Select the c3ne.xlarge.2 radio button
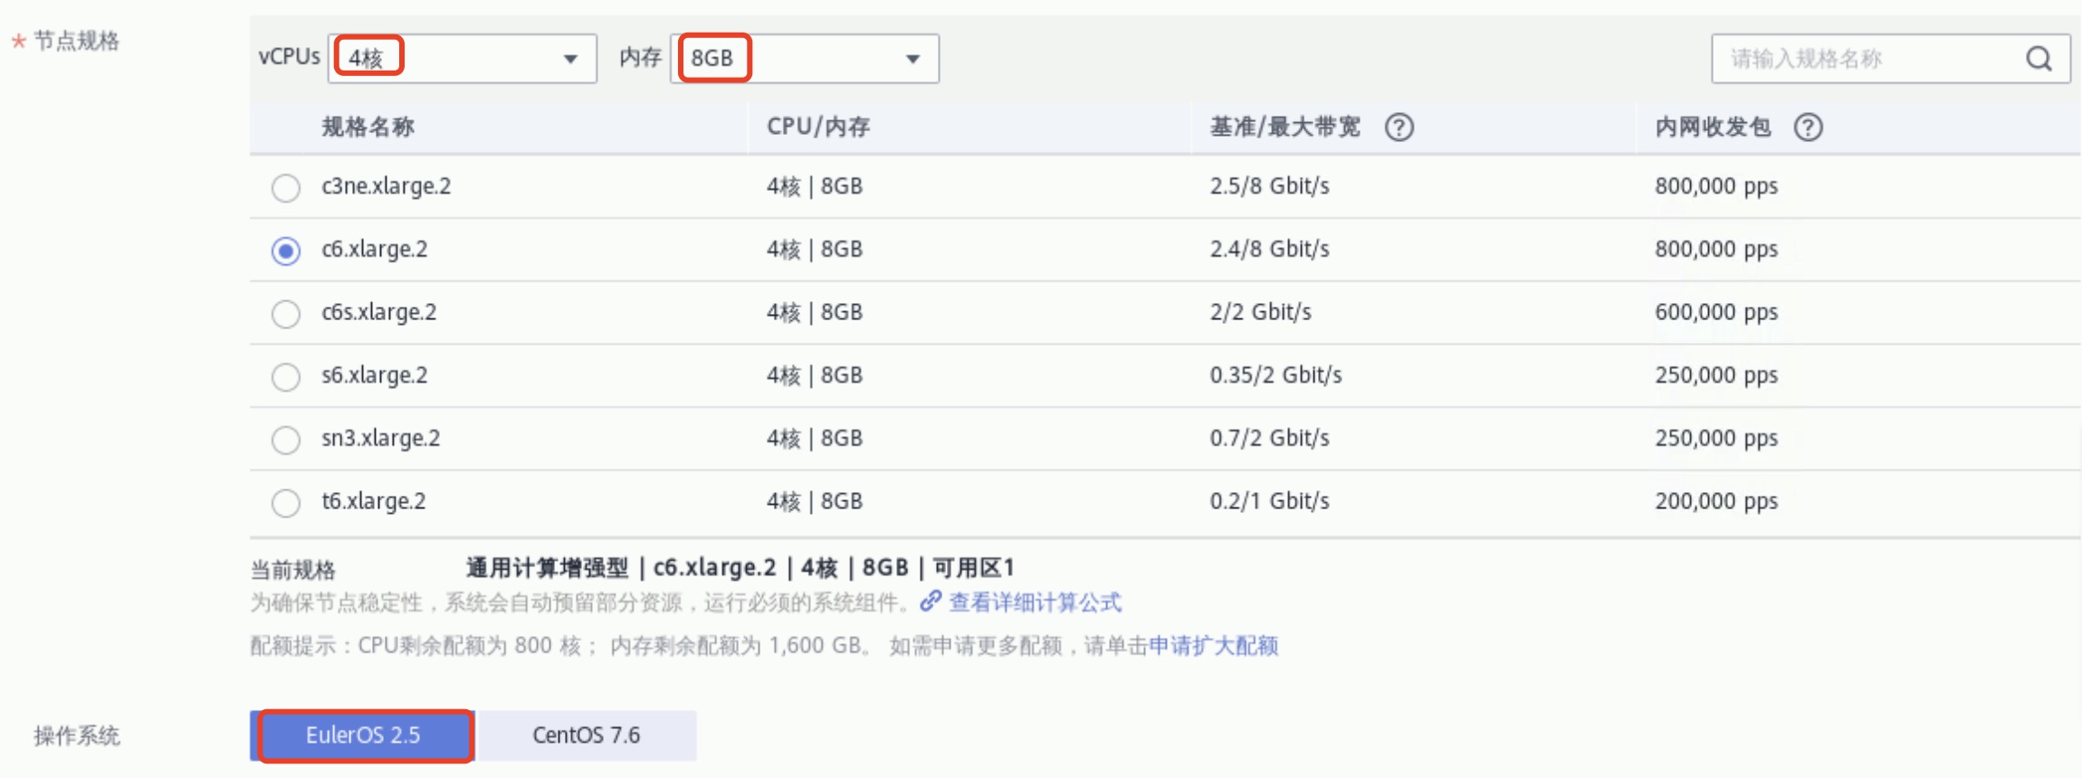Viewport: 2082px width, 778px height. click(x=286, y=187)
